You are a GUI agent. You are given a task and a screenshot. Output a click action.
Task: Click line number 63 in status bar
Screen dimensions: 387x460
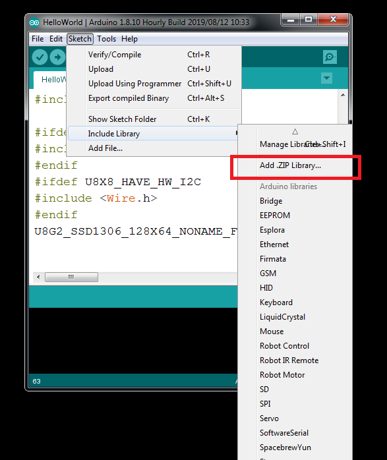(x=37, y=382)
